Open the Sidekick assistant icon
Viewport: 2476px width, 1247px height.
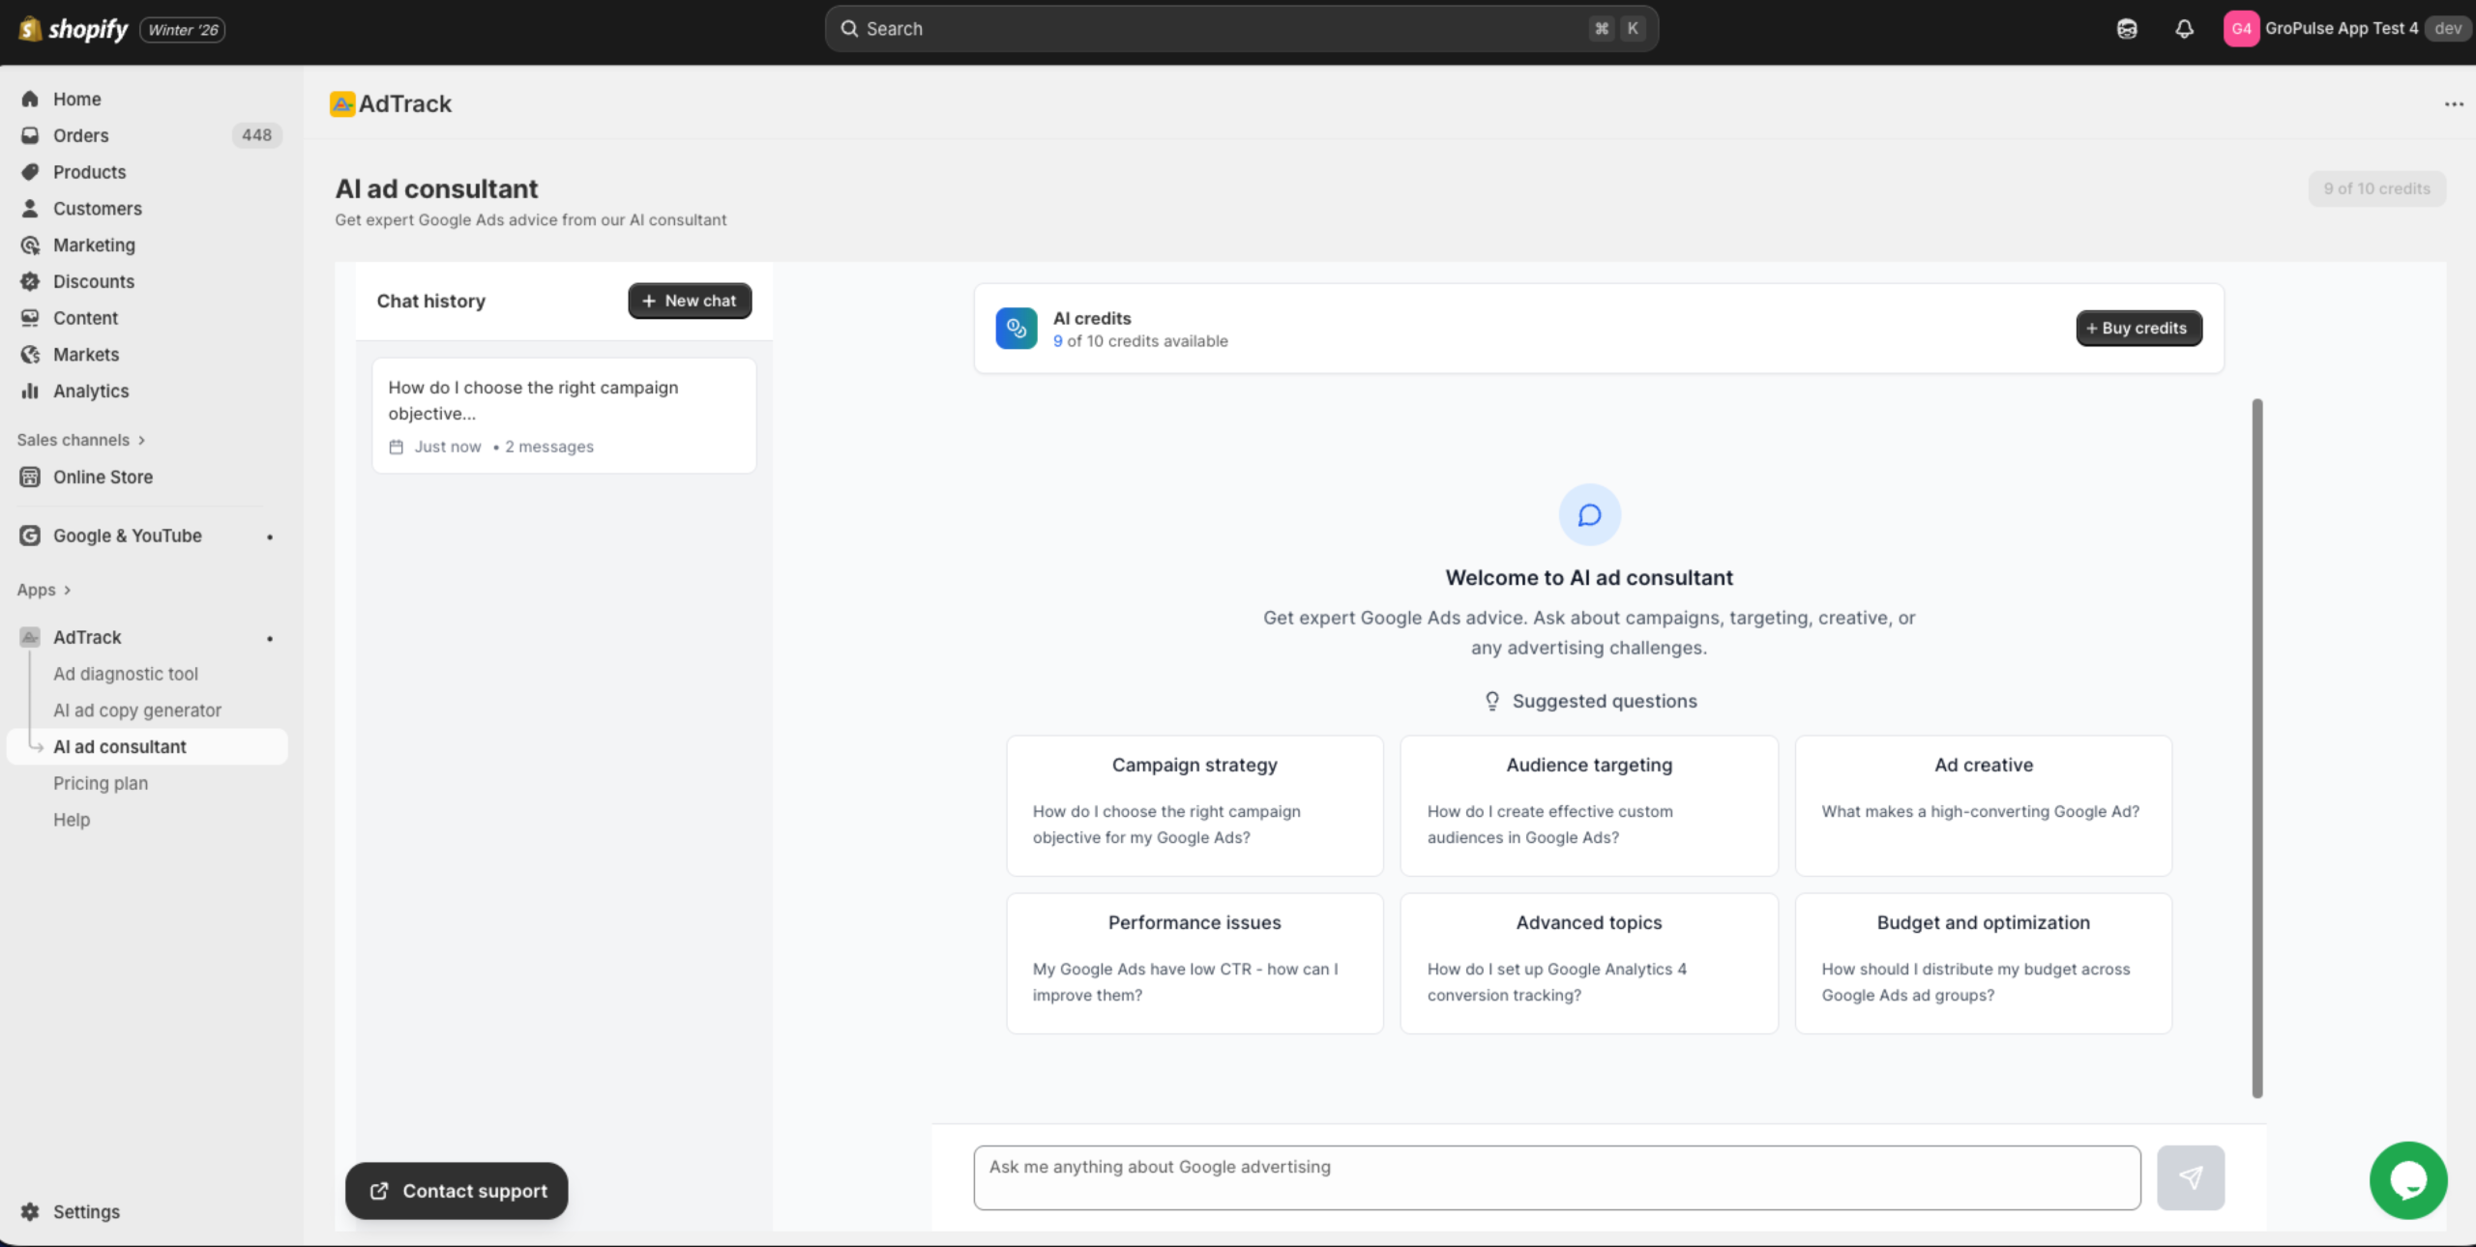tap(2127, 29)
